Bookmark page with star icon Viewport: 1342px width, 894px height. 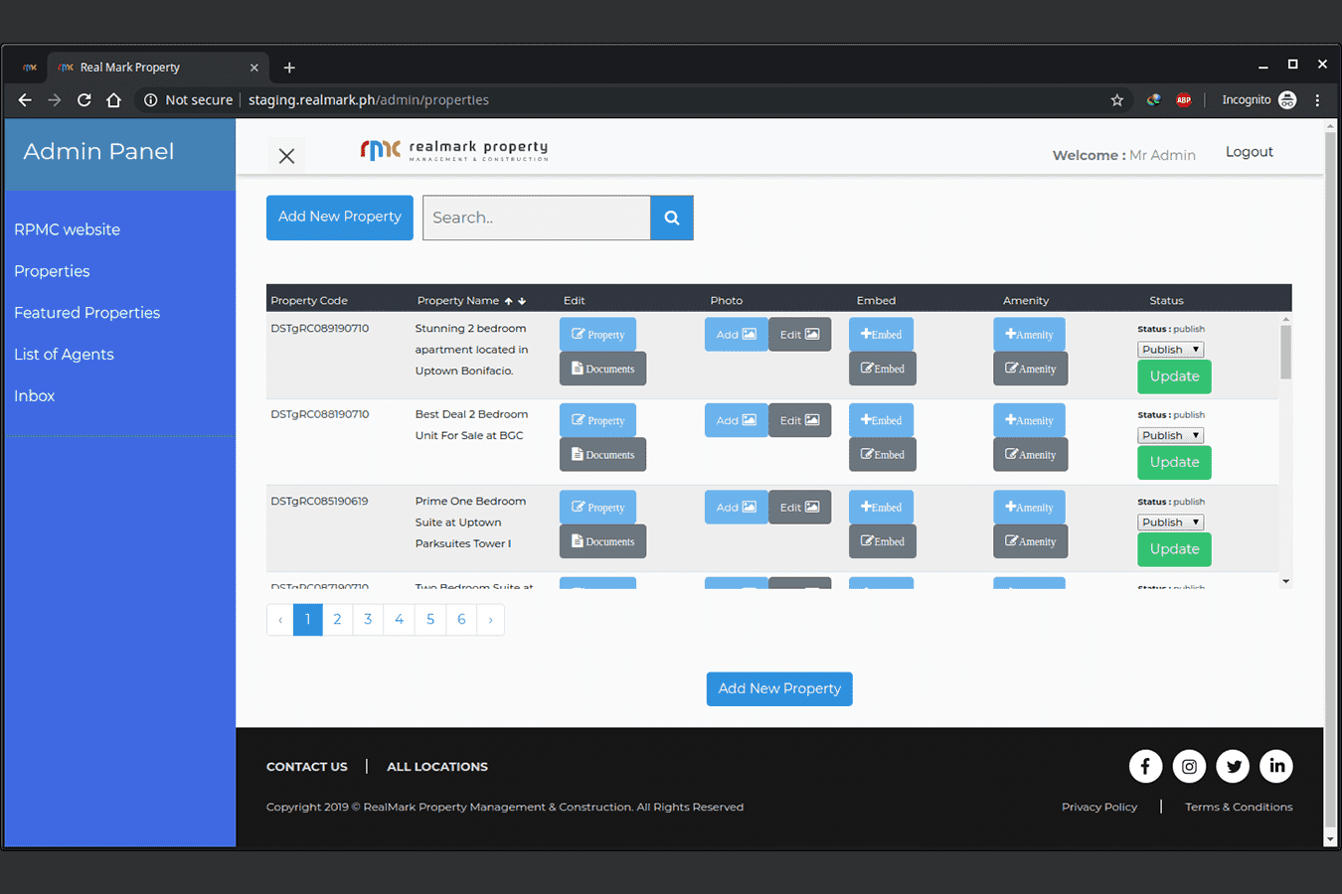1117,99
